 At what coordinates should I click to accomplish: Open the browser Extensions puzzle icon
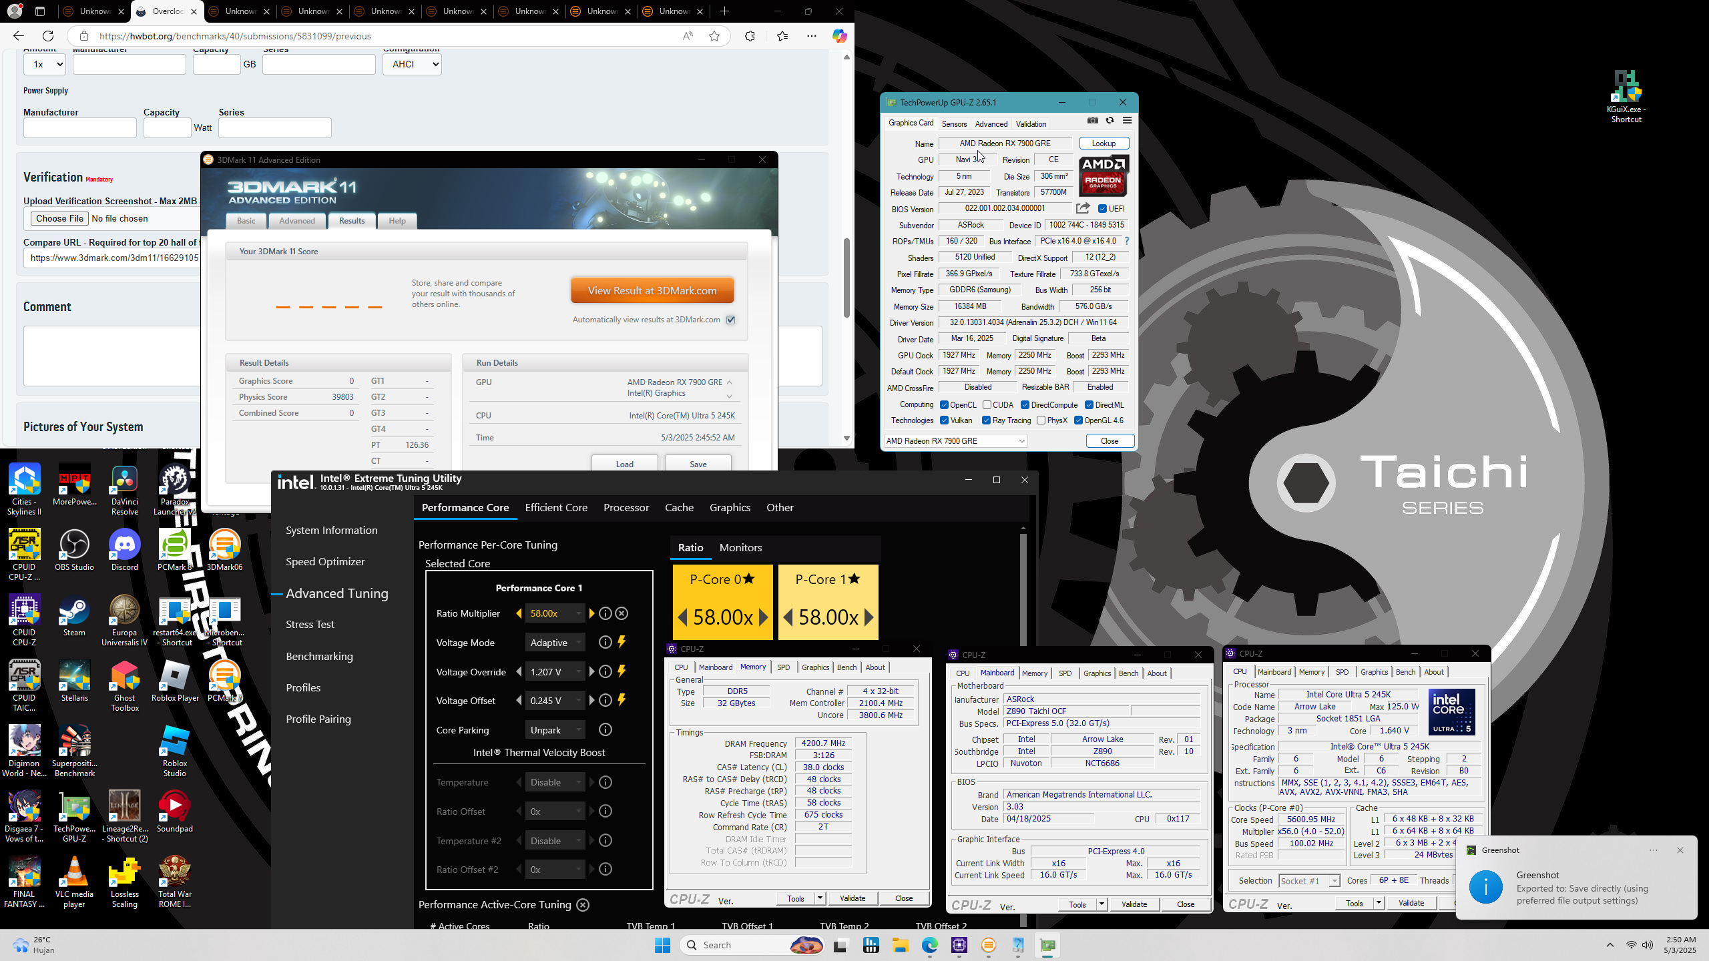[x=750, y=36]
